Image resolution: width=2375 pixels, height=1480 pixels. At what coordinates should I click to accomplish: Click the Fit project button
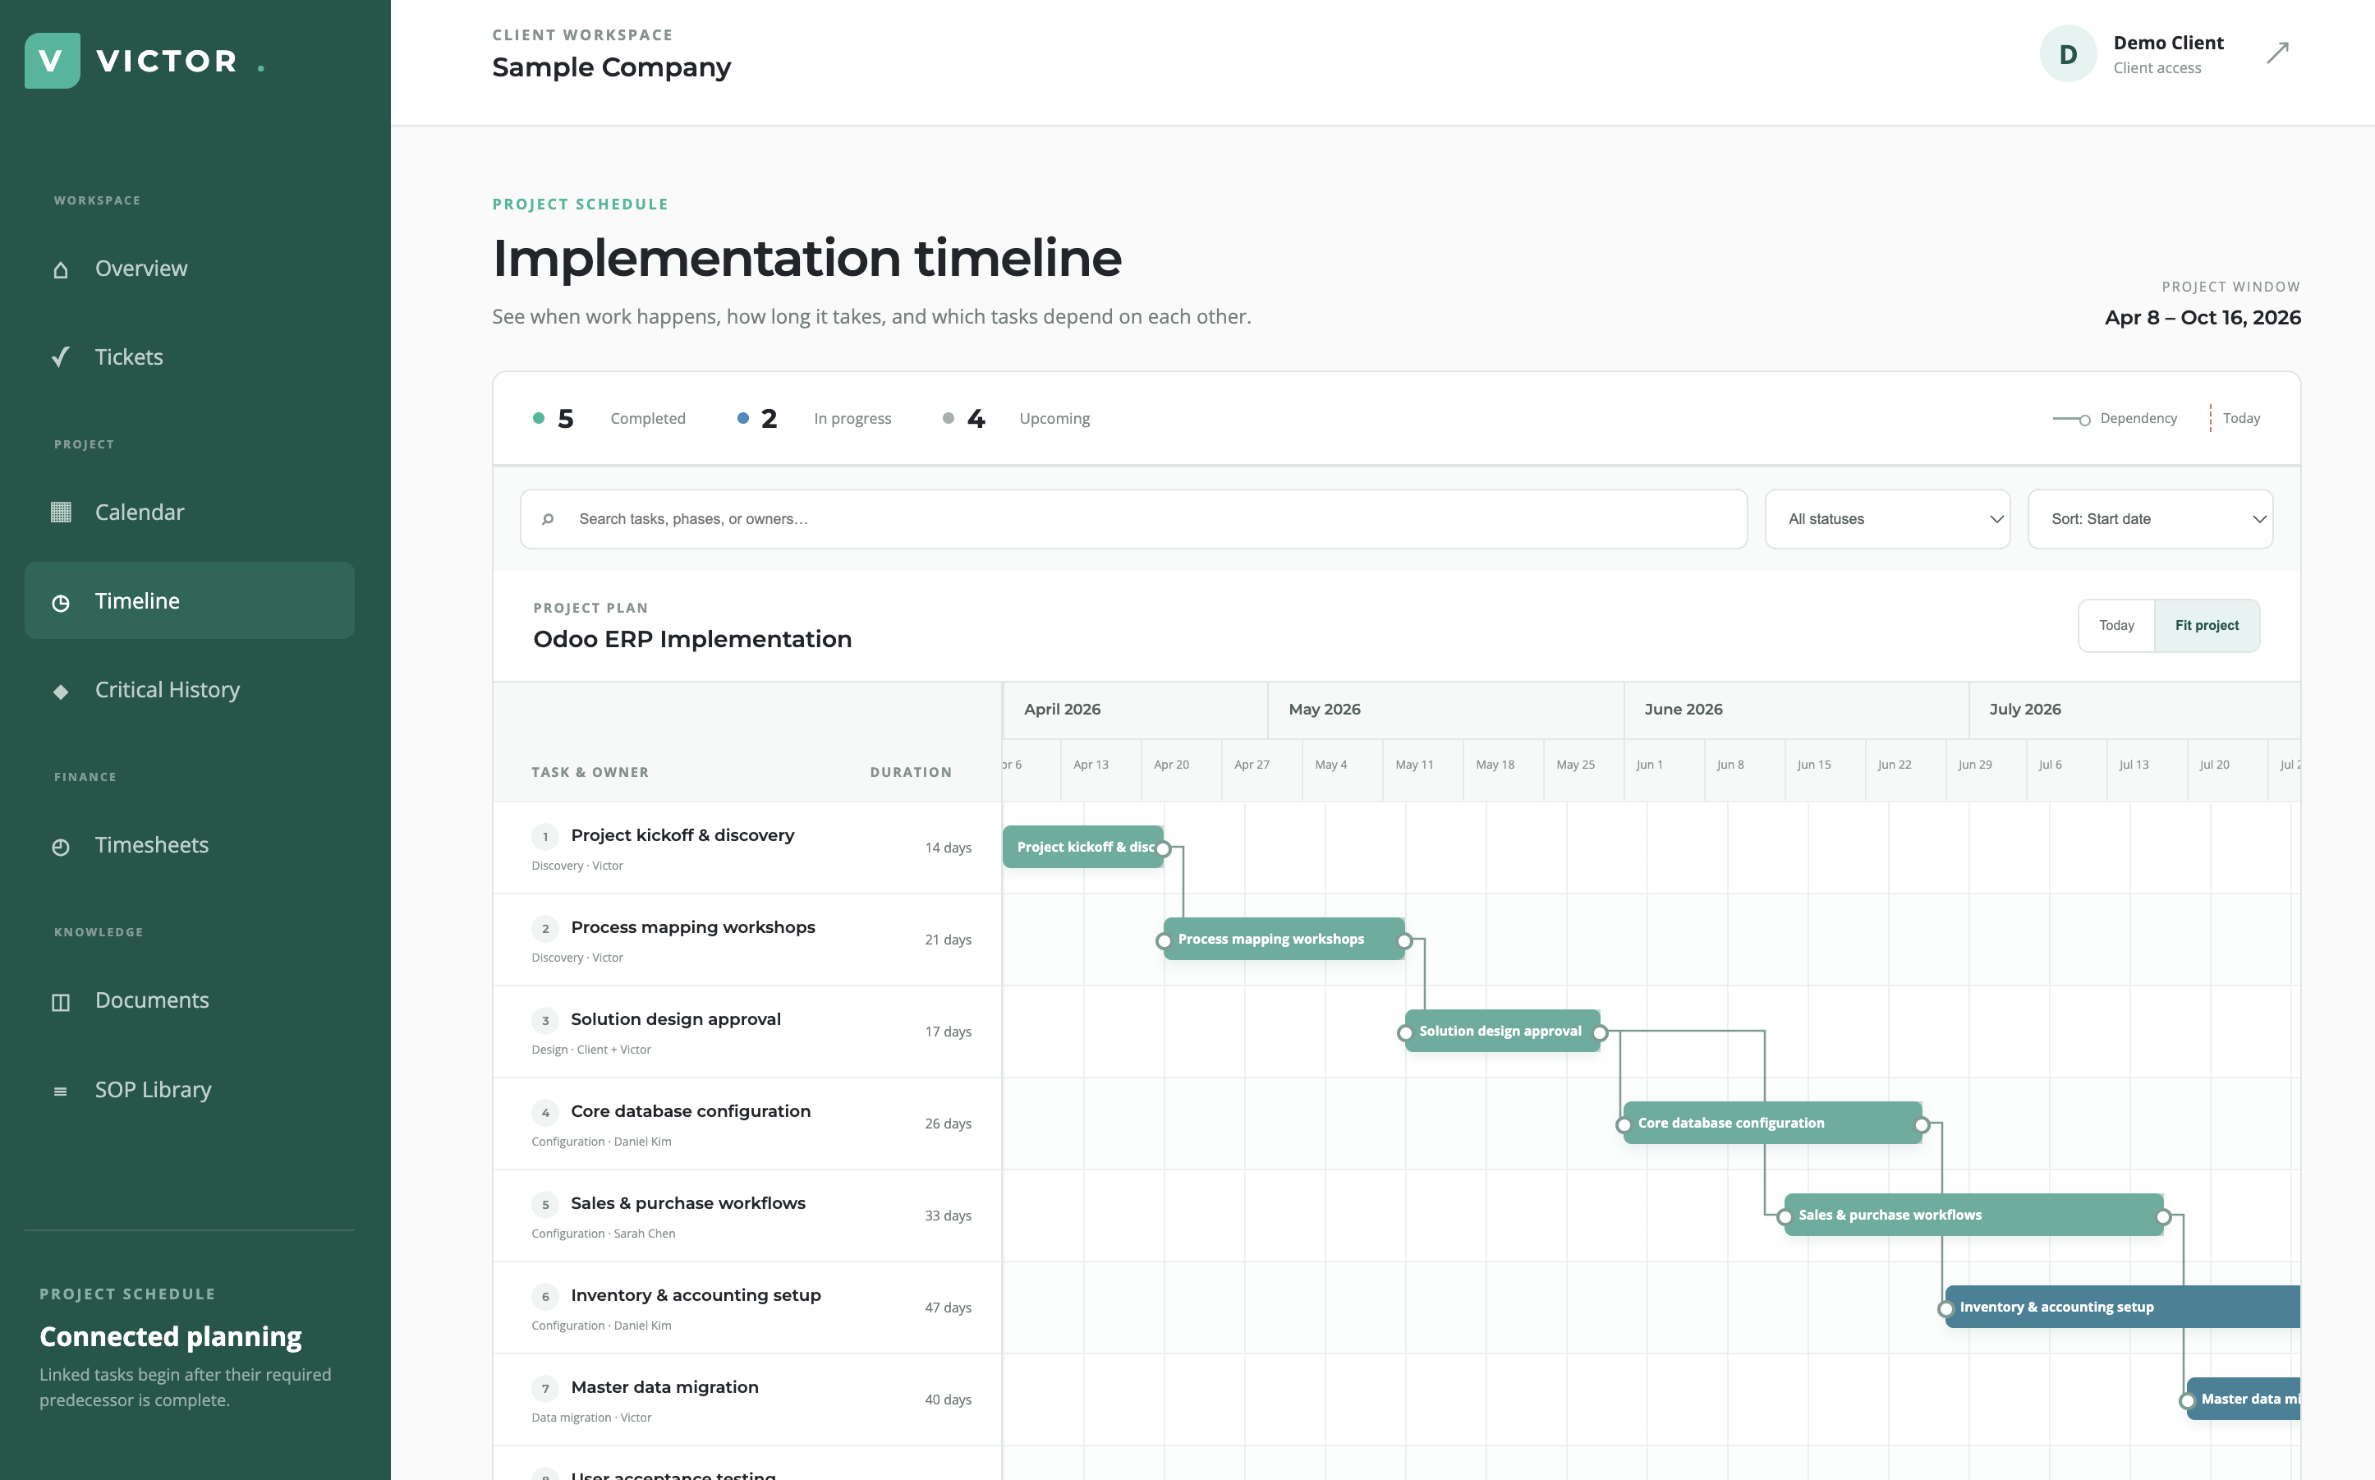click(x=2207, y=626)
